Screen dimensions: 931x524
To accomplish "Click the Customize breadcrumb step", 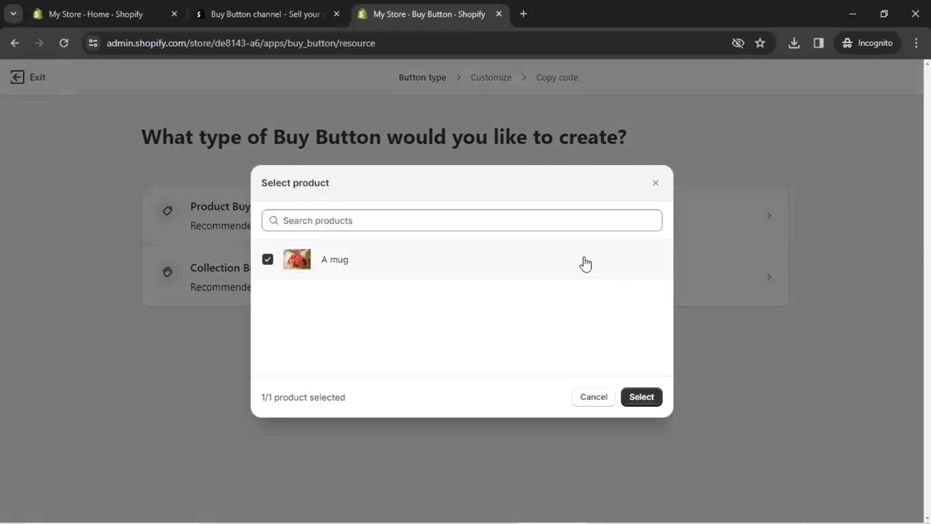I will (491, 78).
